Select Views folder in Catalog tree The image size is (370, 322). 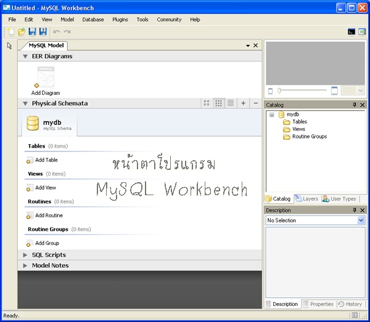[x=294, y=129]
